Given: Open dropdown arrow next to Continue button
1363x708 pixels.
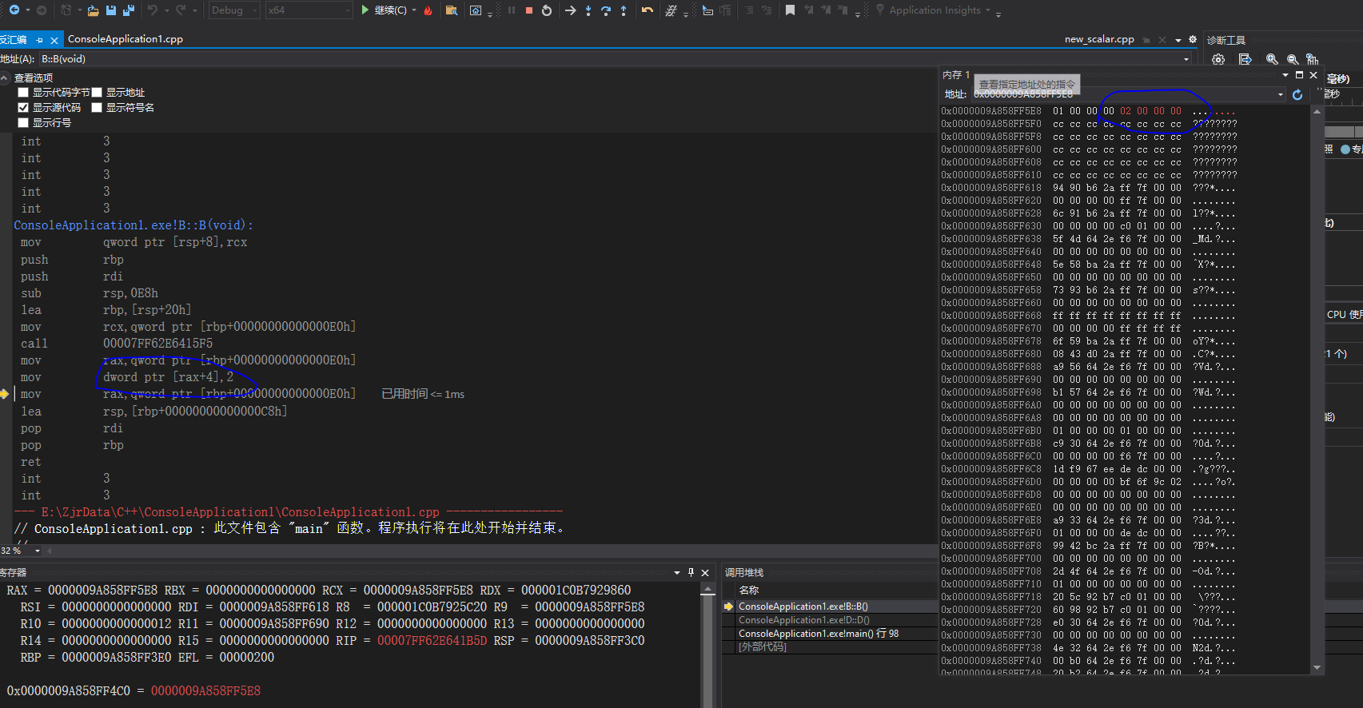Looking at the screenshot, I should (414, 10).
